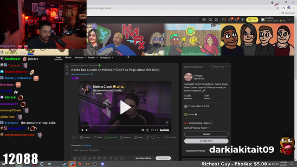The image size is (297, 167).
Task: Click the Create Post button
Action: 206,141
